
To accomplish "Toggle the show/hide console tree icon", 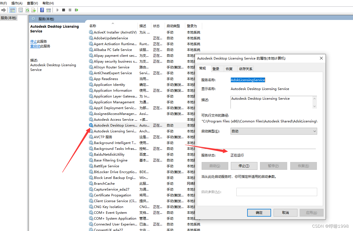I will pos(12,10).
